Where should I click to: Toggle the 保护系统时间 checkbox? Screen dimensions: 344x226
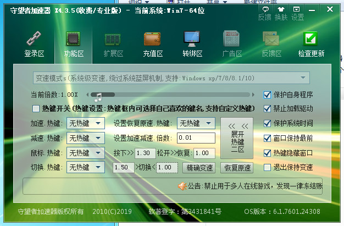pos(267,123)
